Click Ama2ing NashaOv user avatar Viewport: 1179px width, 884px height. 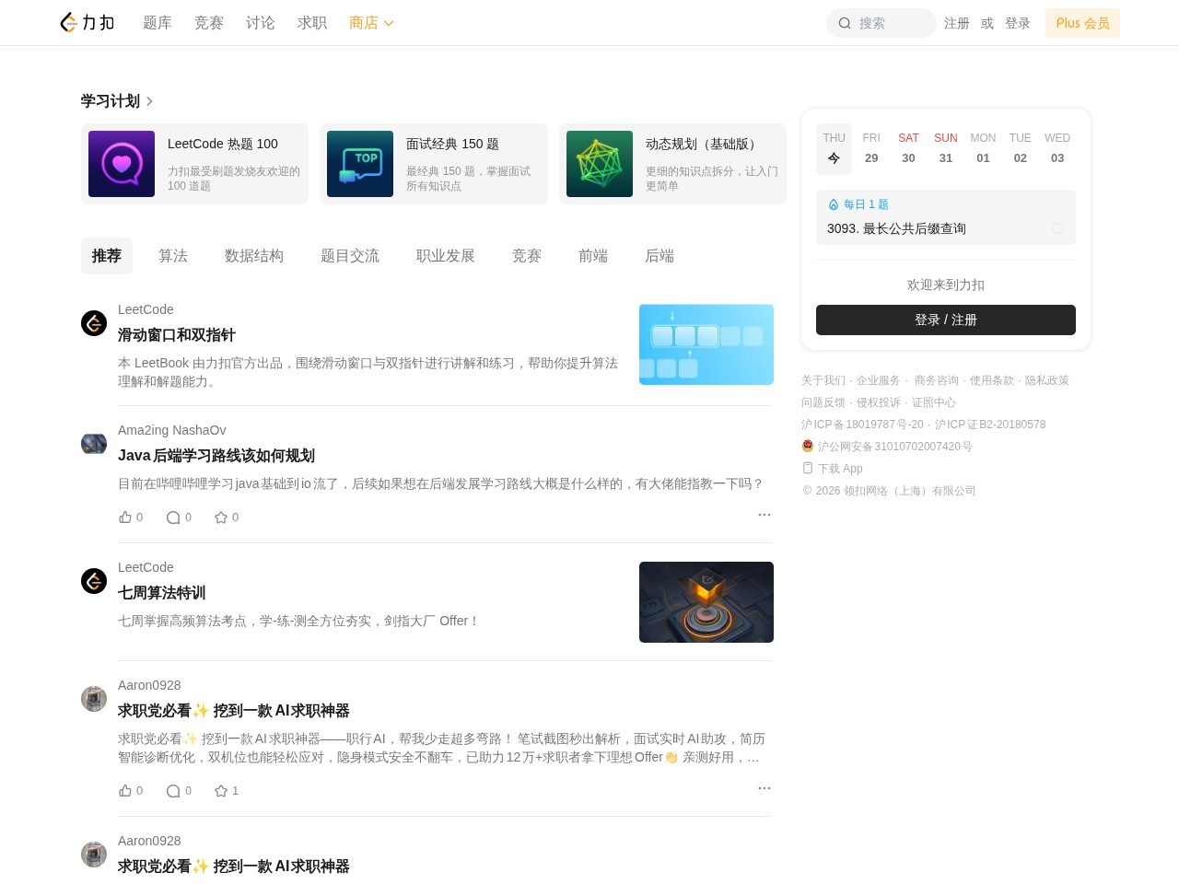[94, 444]
